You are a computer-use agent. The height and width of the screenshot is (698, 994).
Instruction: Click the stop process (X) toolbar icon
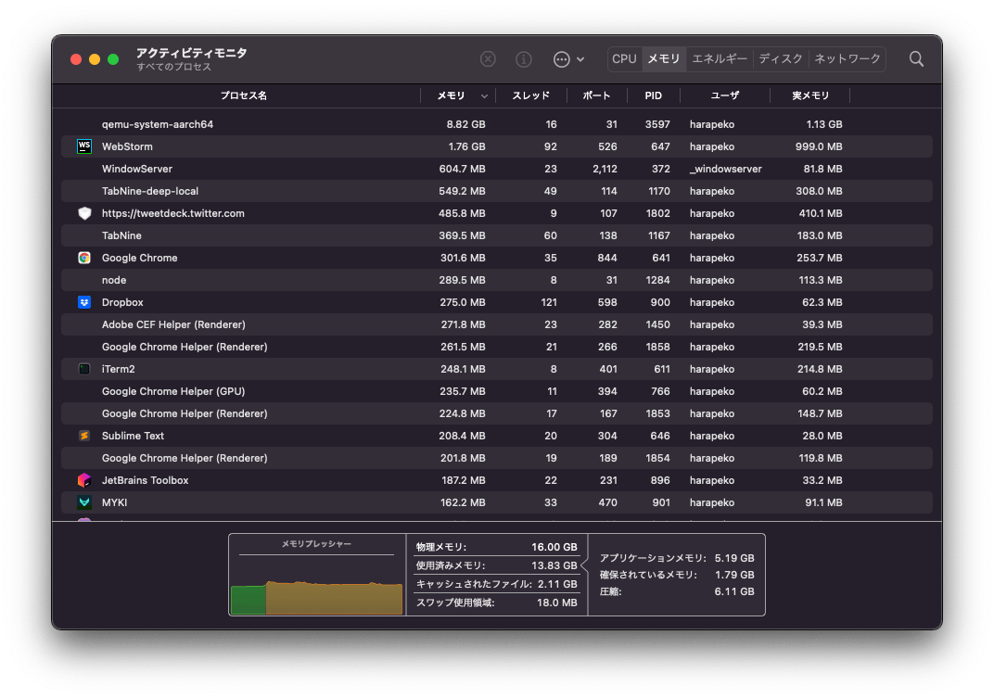click(x=488, y=59)
